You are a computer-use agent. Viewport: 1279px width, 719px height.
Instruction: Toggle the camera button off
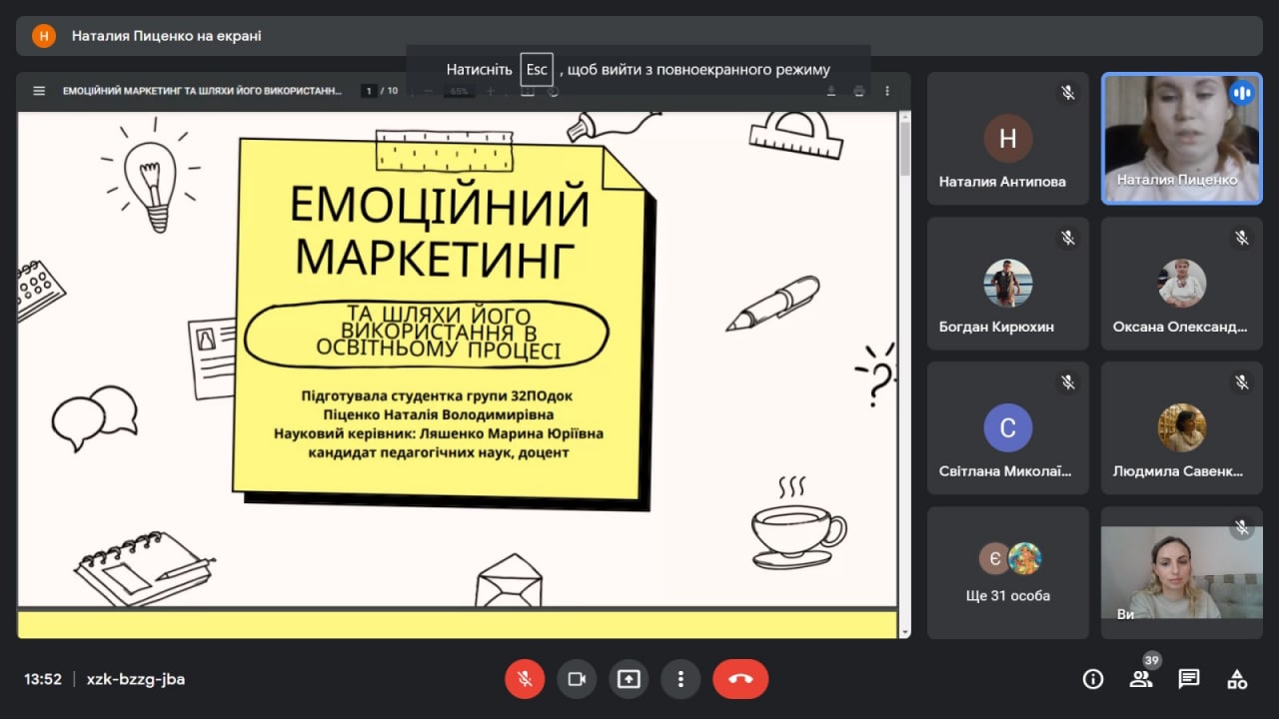tap(577, 679)
